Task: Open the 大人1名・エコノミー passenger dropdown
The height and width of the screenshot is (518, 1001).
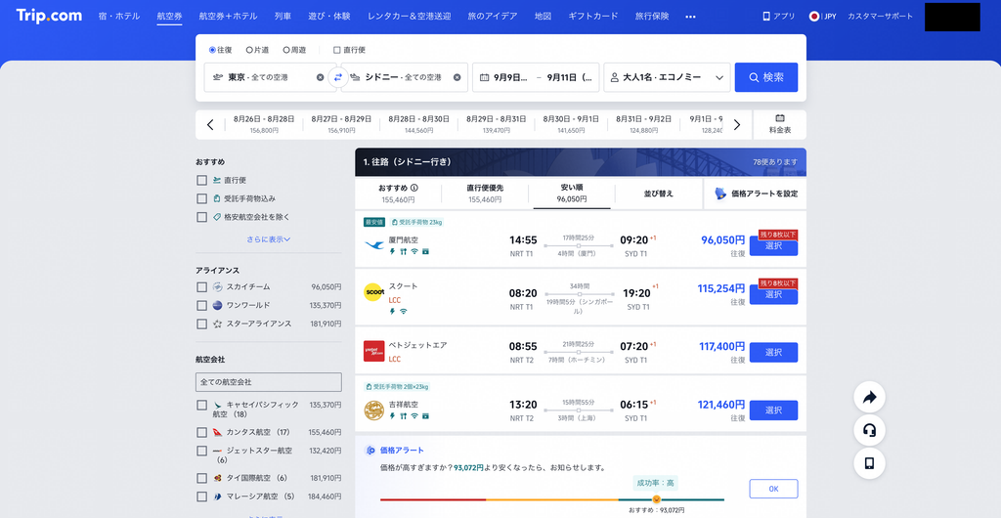Action: click(667, 77)
